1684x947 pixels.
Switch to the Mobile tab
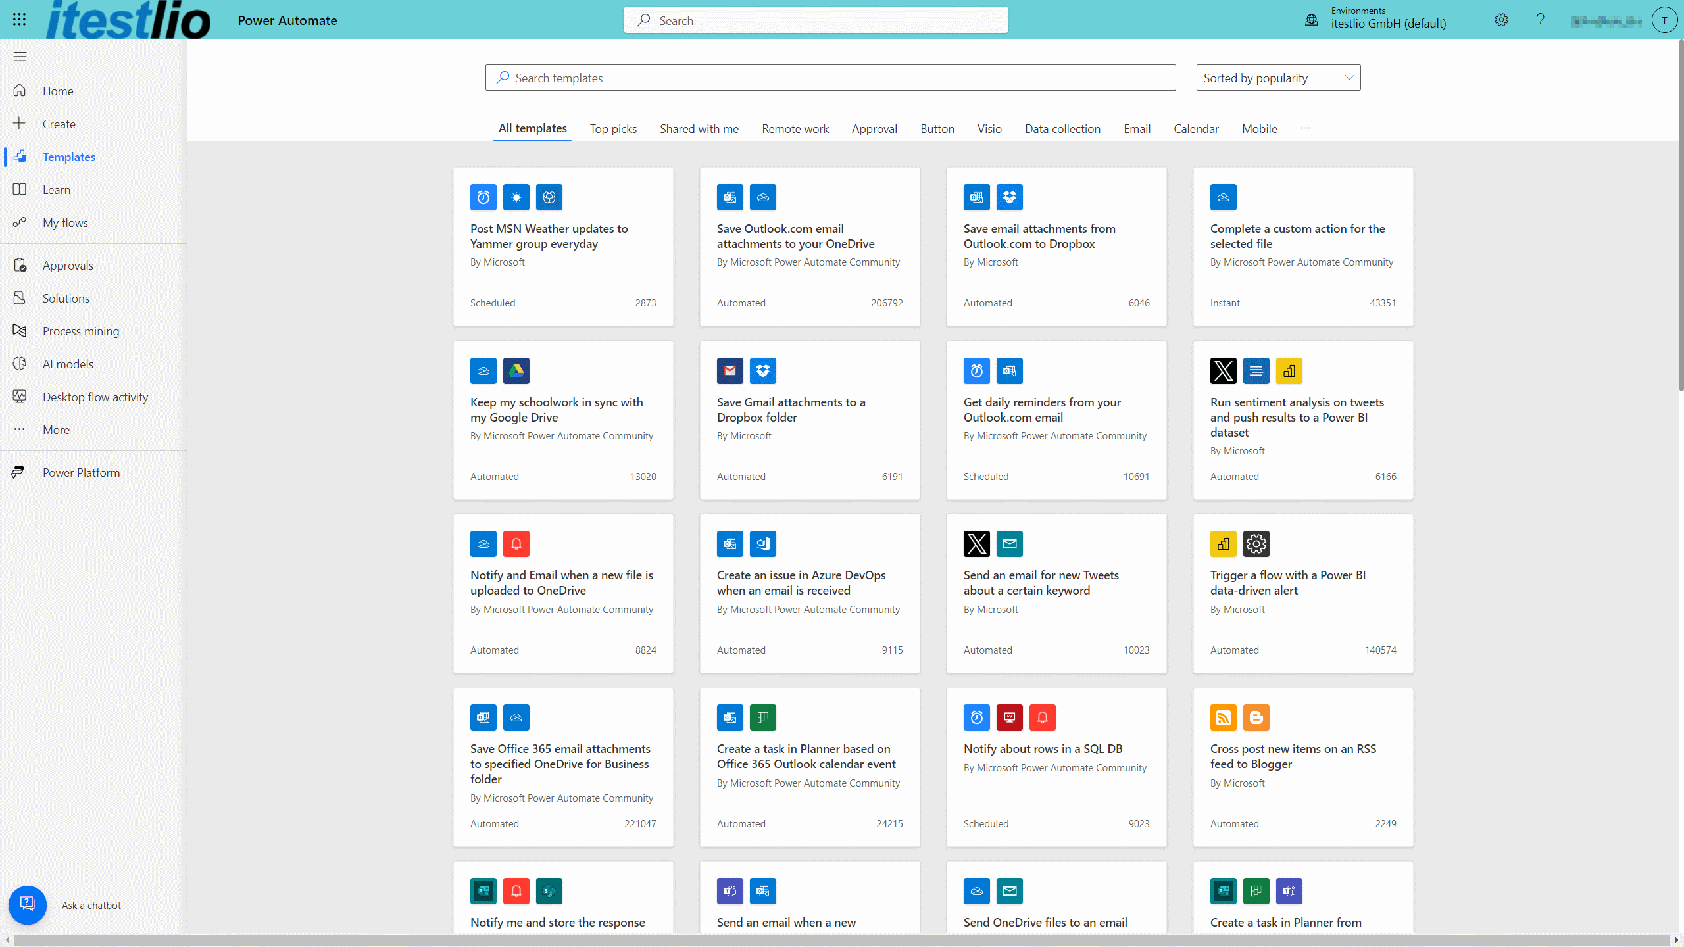[1259, 129]
